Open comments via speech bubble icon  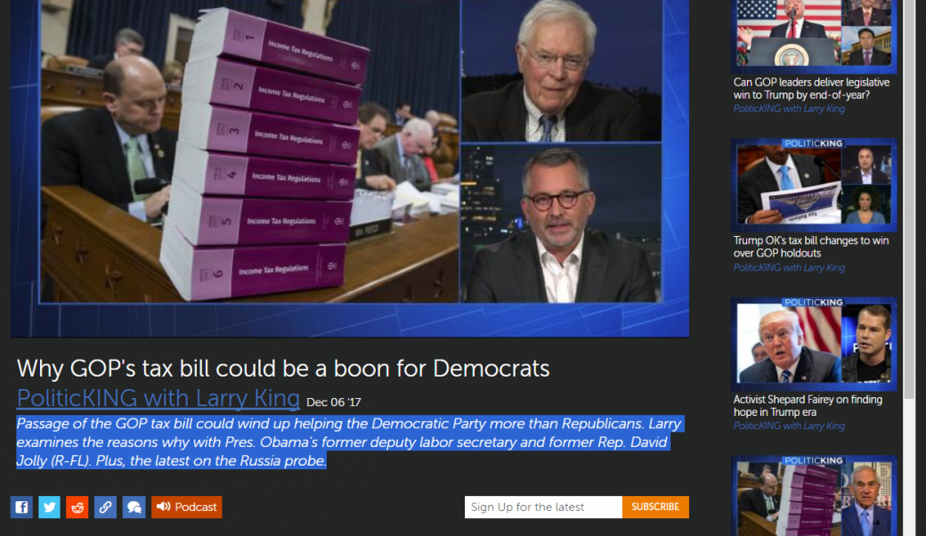point(134,508)
